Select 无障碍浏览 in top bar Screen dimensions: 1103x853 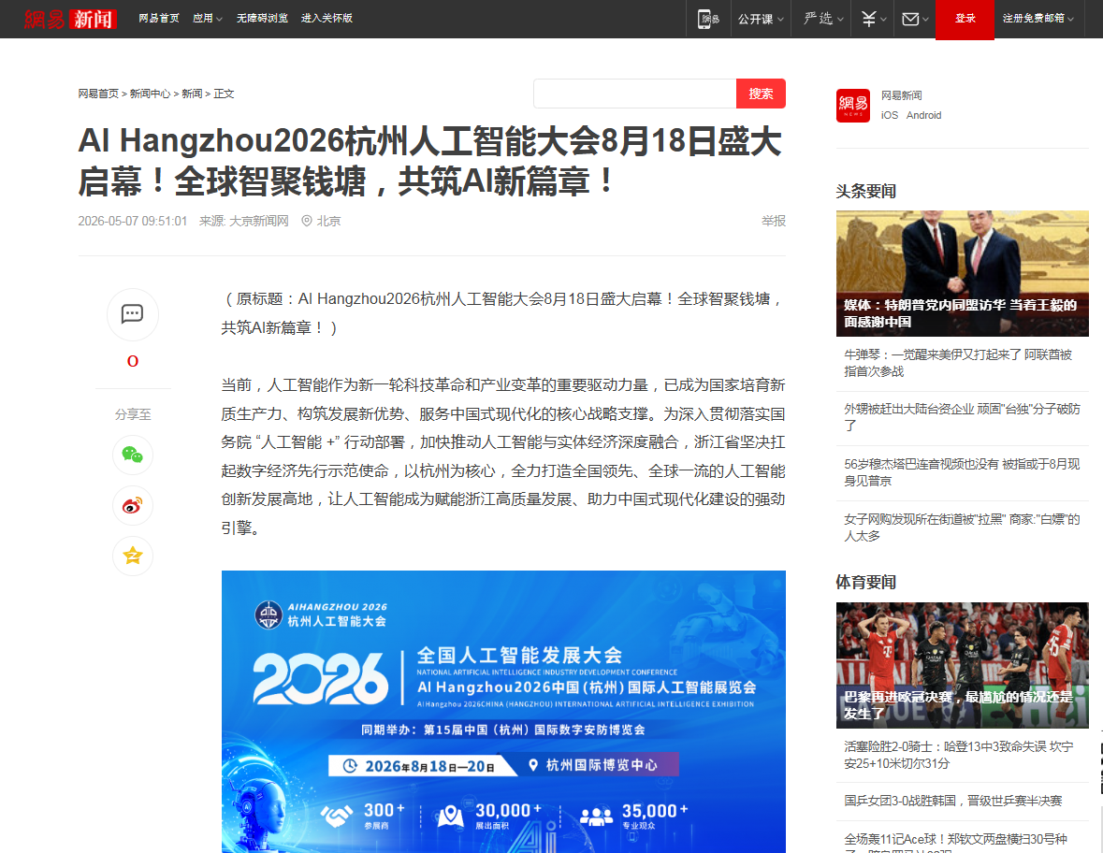click(x=262, y=19)
